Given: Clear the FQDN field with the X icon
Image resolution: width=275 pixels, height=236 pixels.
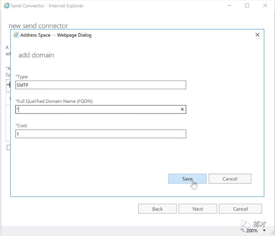Looking at the screenshot, I should (x=182, y=110).
